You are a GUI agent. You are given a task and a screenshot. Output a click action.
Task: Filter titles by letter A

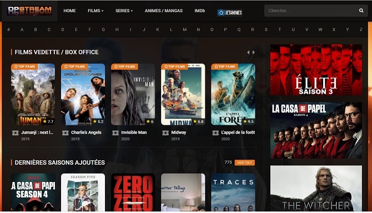(22, 29)
